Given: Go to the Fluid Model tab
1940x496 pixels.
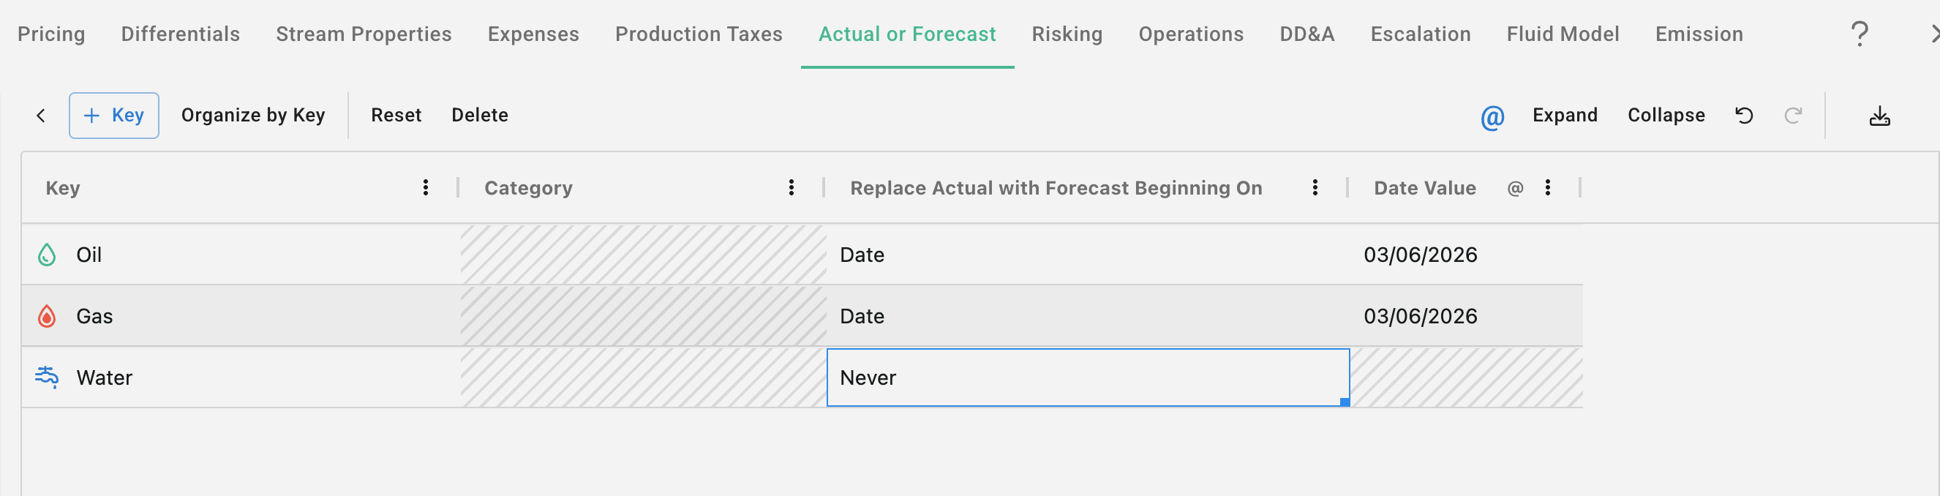Looking at the screenshot, I should point(1563,34).
